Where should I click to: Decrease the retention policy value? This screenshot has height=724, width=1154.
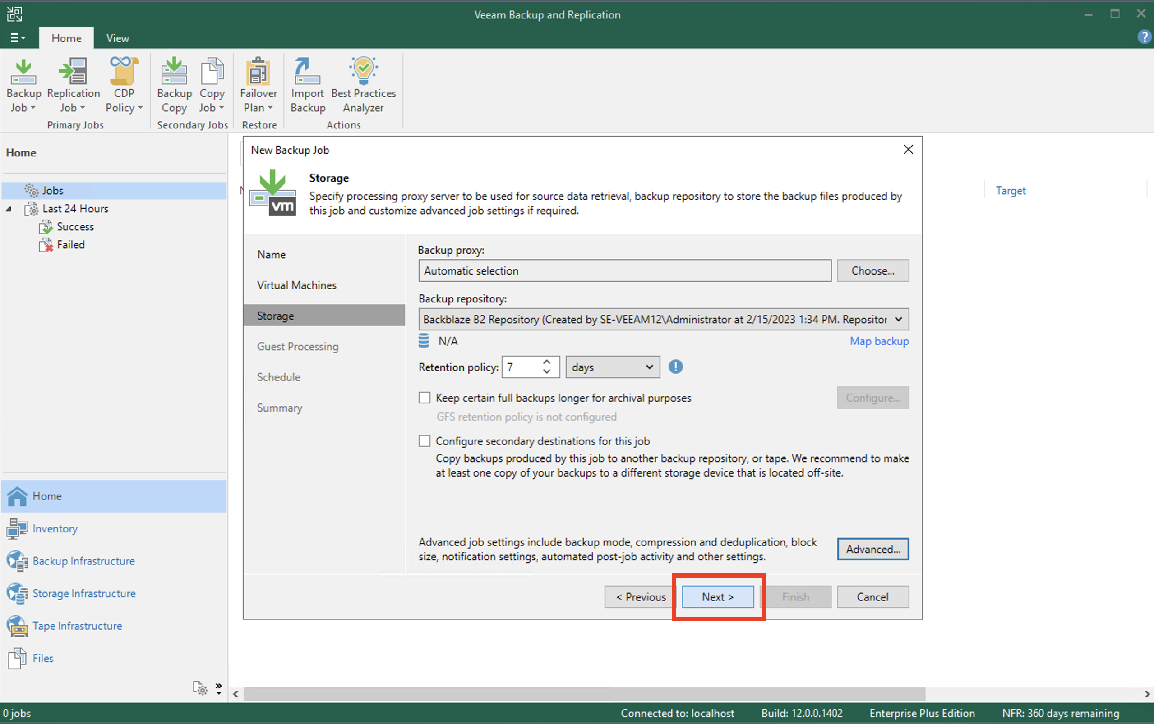[x=547, y=372]
